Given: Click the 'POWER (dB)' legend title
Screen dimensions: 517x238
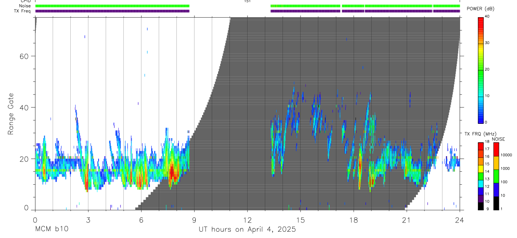Looking at the screenshot, I should tap(481, 9).
